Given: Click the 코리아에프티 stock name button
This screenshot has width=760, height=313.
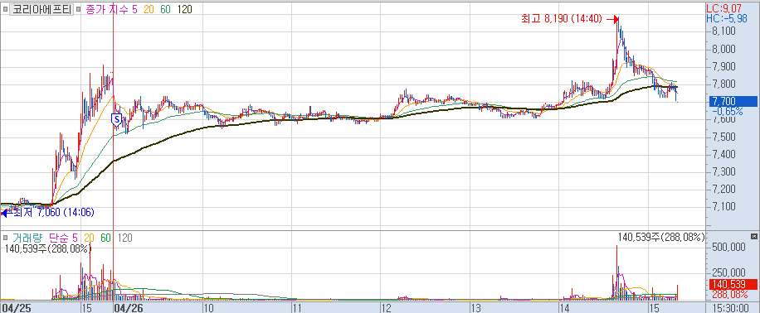Looking at the screenshot, I should point(42,9).
